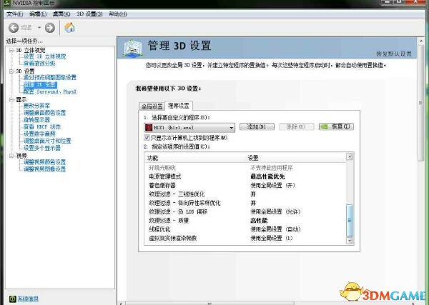Collapse the 视频 tree node

[x=11, y=156]
